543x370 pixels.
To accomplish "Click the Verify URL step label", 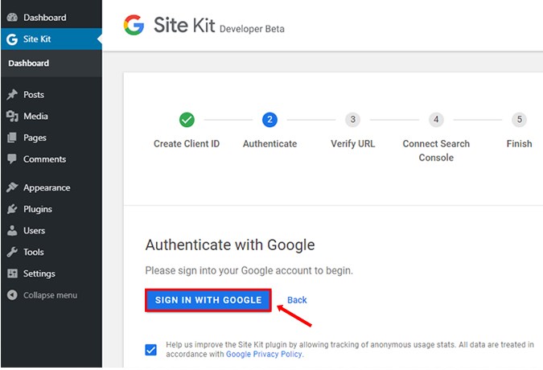I will point(352,144).
